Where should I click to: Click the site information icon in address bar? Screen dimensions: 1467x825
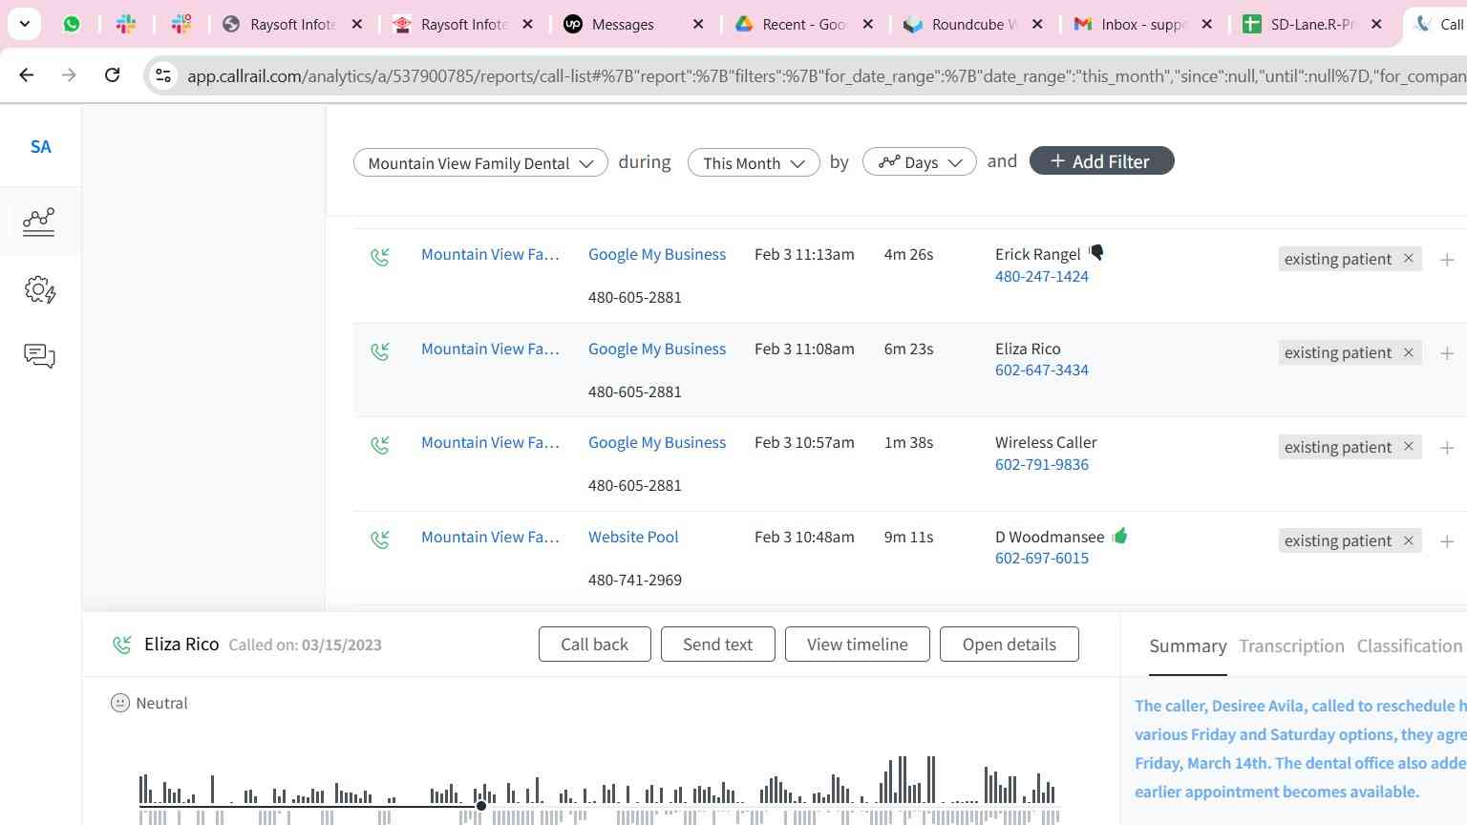click(x=163, y=75)
